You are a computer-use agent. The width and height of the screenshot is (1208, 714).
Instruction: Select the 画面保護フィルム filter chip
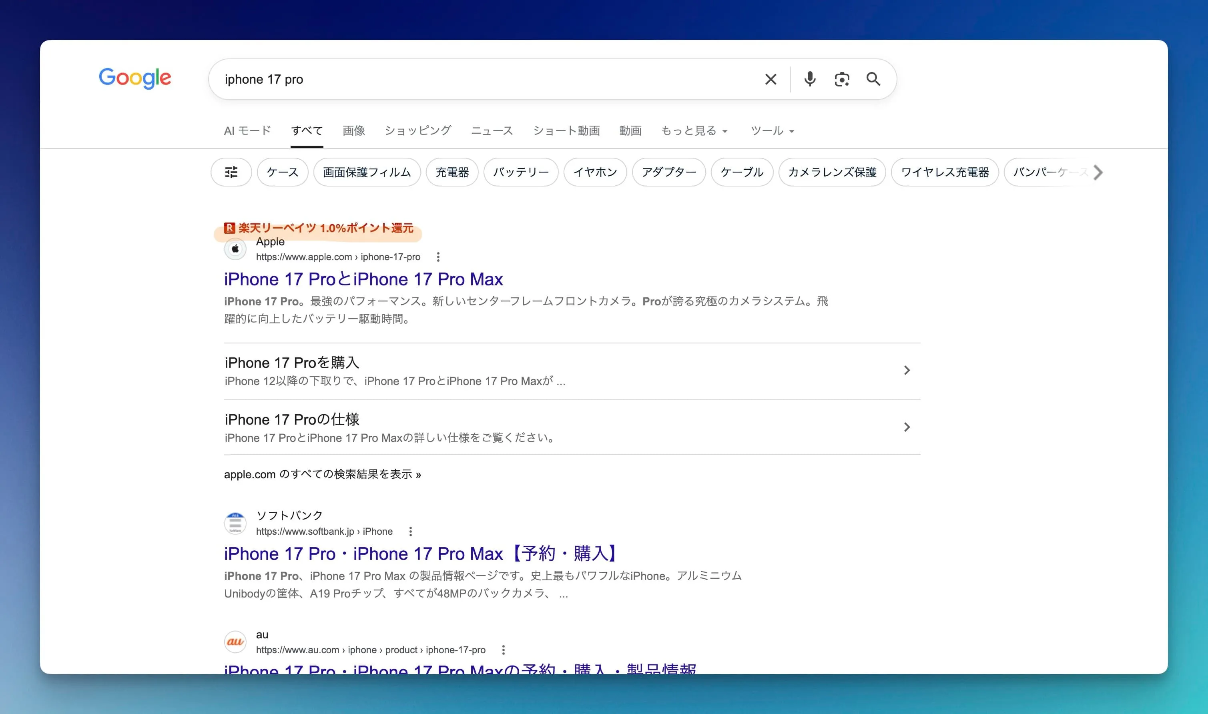pos(367,172)
